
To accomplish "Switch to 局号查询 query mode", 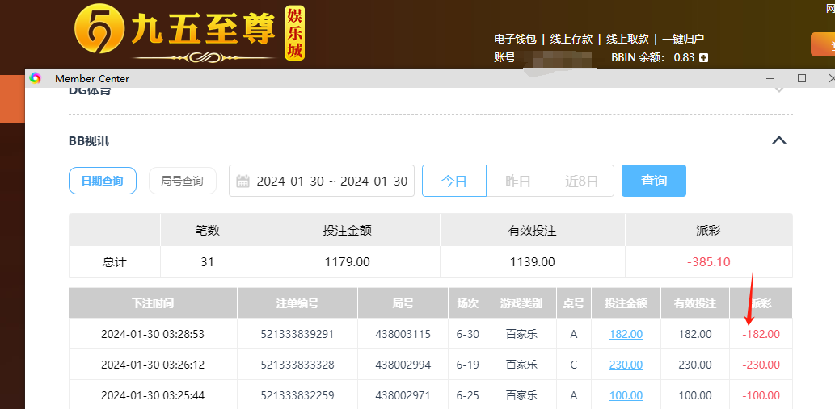I will coord(182,181).
